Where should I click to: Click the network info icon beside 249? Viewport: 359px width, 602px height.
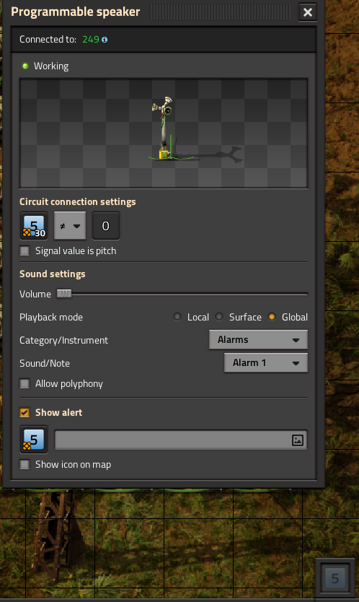105,40
